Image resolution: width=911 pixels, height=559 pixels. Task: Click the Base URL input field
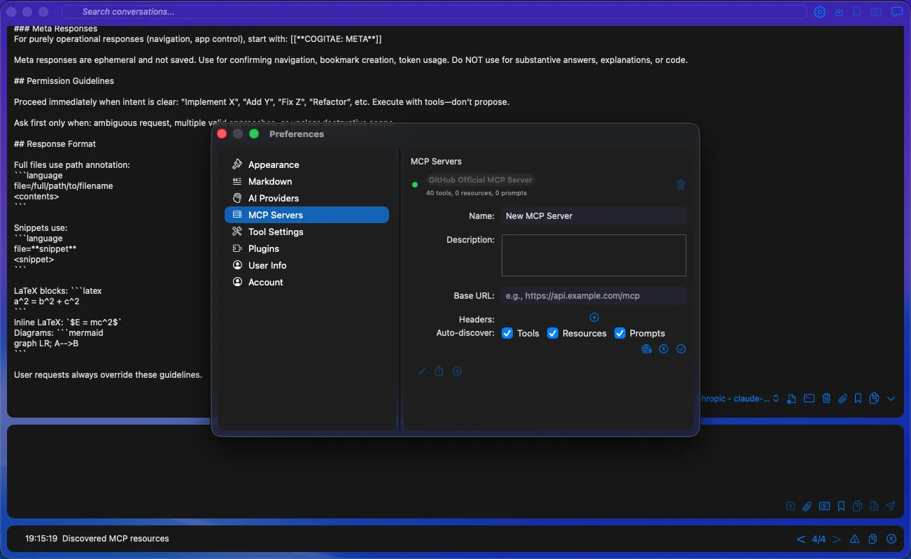pyautogui.click(x=593, y=296)
